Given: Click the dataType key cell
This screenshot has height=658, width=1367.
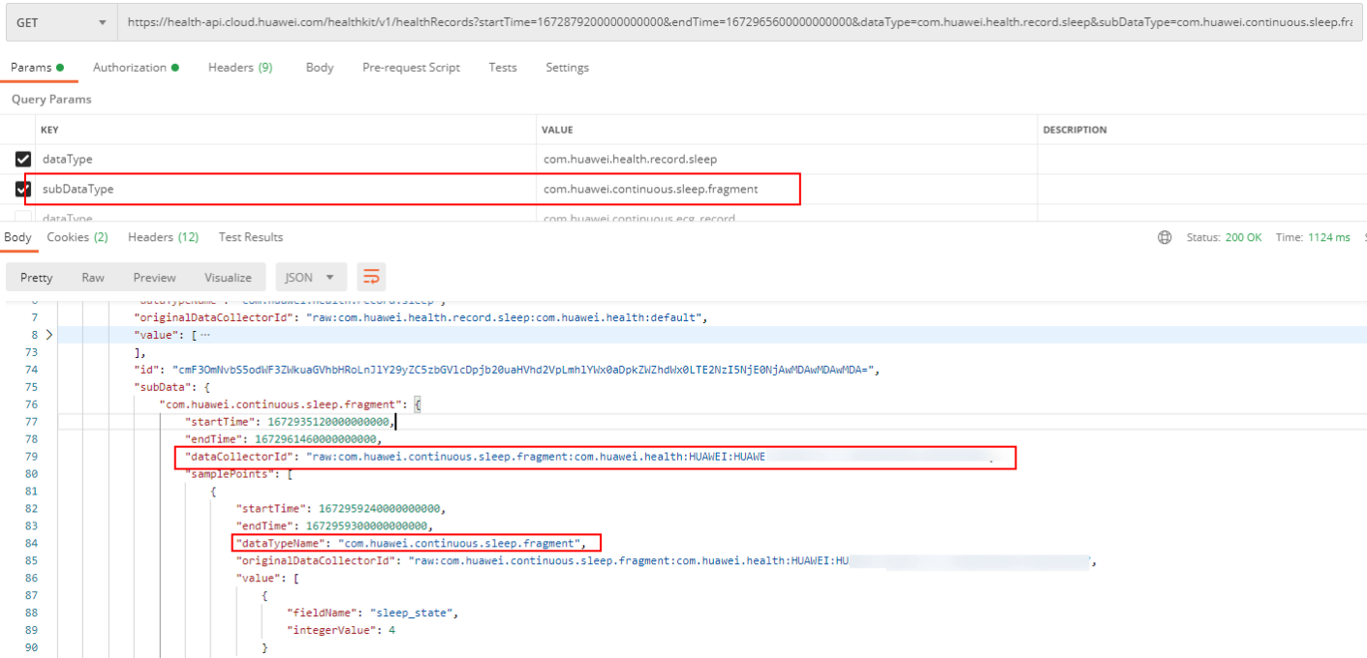Looking at the screenshot, I should 287,159.
